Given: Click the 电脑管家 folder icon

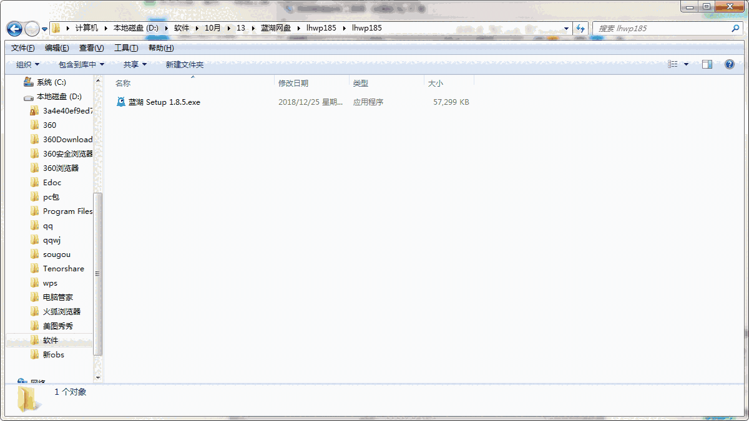Looking at the screenshot, I should (34, 298).
